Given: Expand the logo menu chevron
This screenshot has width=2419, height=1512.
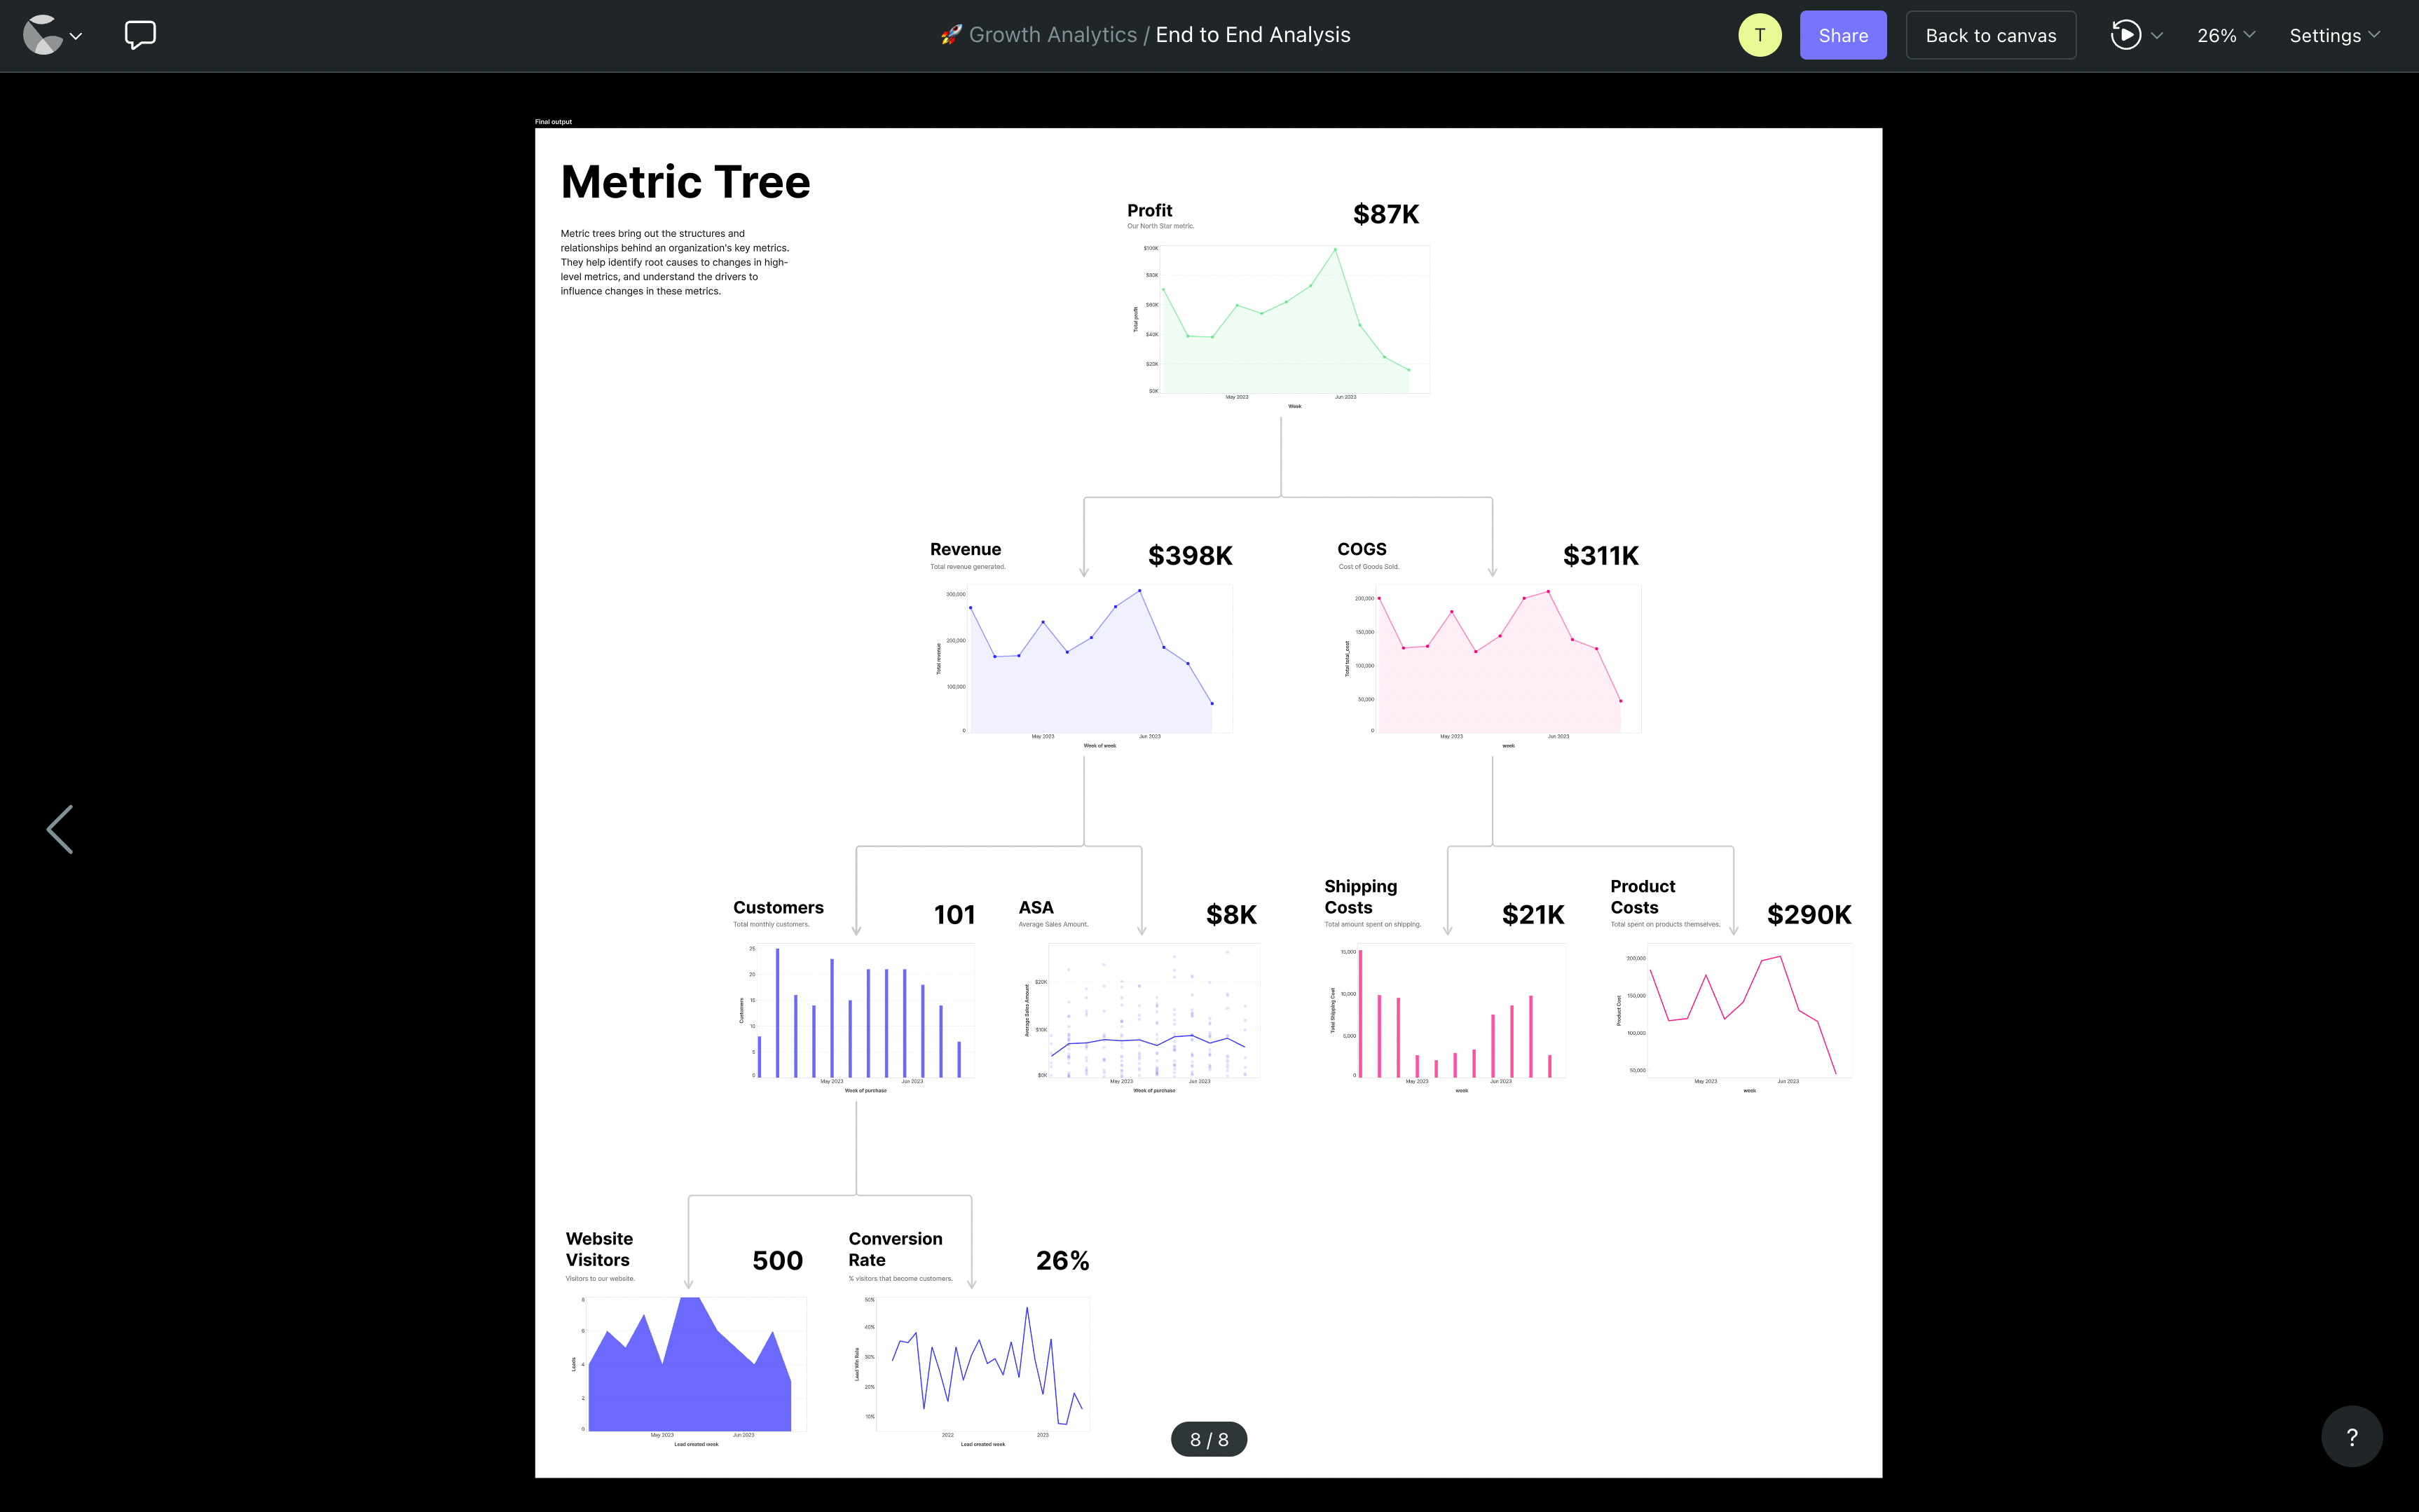Looking at the screenshot, I should coord(76,36).
